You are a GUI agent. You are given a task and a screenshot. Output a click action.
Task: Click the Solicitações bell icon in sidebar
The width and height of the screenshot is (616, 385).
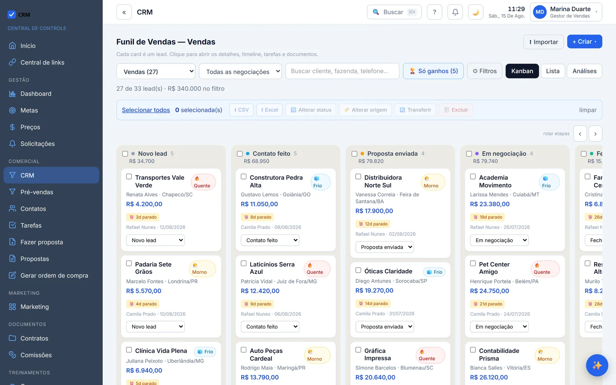pyautogui.click(x=12, y=144)
